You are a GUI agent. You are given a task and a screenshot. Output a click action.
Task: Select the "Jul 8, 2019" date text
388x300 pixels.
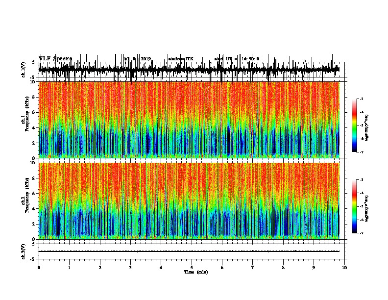tap(137, 59)
